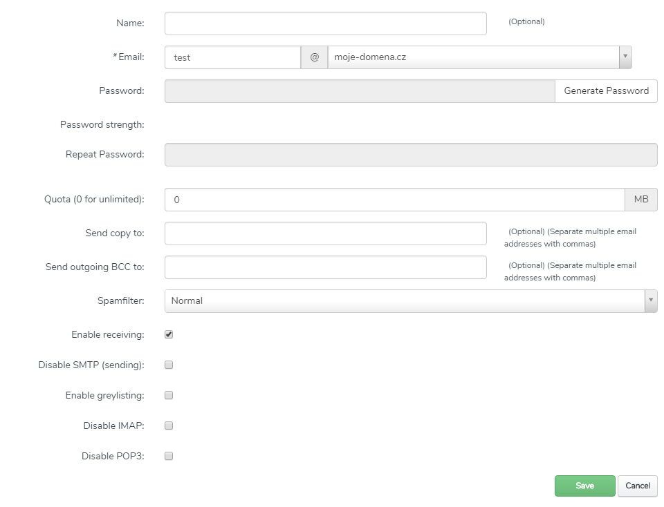Check the Disable SMTP (sending) checkbox
The width and height of the screenshot is (664, 507).
coord(169,365)
